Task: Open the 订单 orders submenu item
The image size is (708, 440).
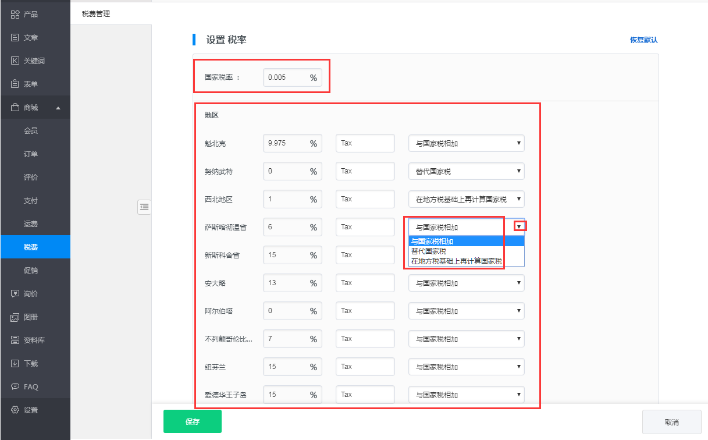Action: pyautogui.click(x=31, y=154)
